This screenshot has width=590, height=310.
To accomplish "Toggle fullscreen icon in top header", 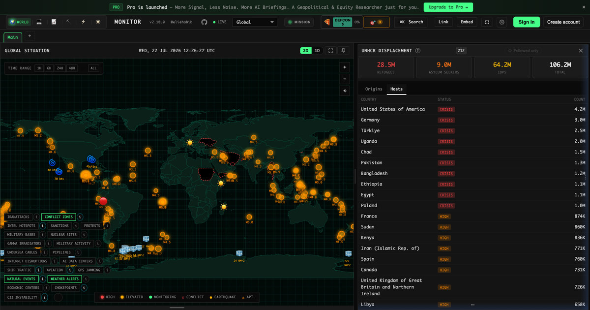I will [487, 22].
